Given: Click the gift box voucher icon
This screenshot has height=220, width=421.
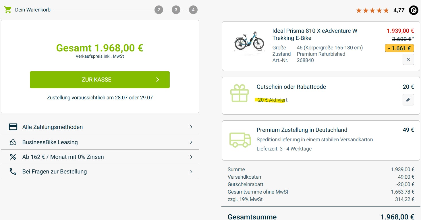Looking at the screenshot, I should (239, 93).
